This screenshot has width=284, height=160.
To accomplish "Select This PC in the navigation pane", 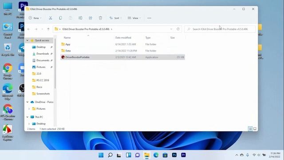I will (39, 117).
